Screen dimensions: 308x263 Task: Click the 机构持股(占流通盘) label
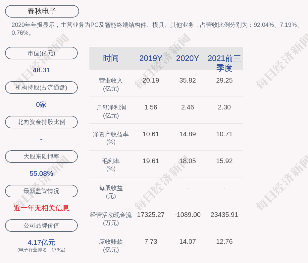pos(41,88)
